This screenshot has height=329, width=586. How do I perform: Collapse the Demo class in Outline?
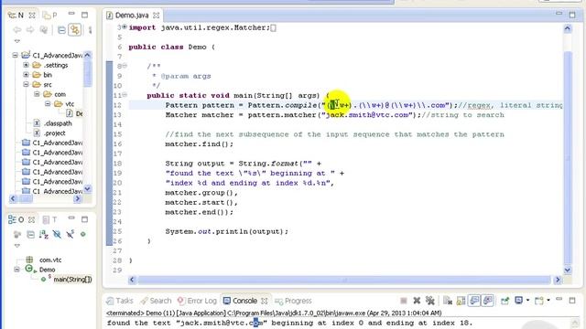click(x=16, y=270)
